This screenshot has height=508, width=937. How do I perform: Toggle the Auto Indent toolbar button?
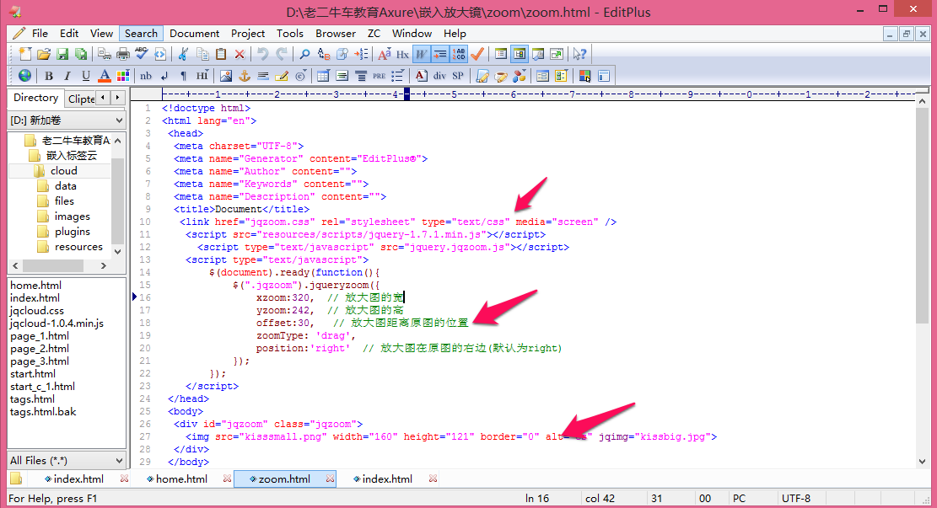click(439, 54)
